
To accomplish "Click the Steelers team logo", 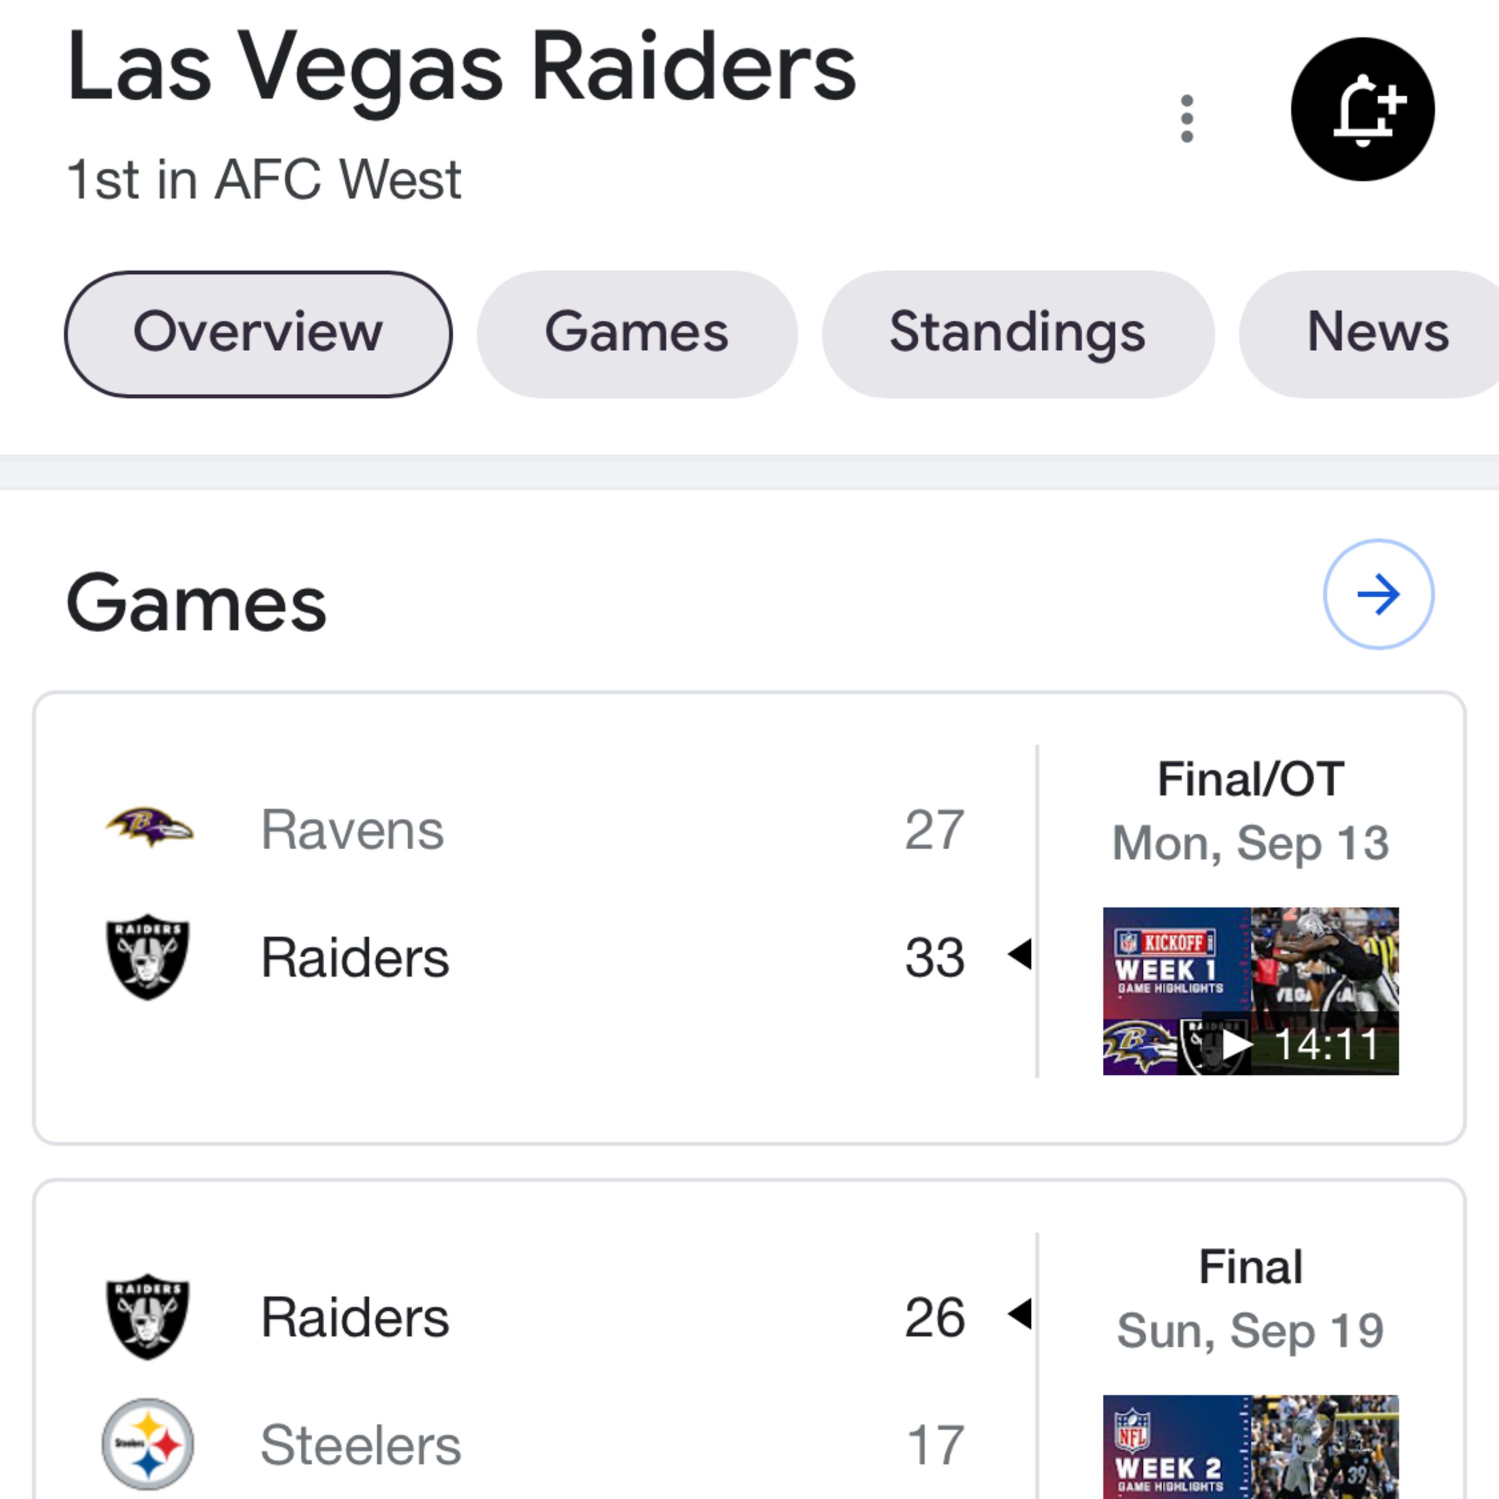I will pyautogui.click(x=147, y=1444).
